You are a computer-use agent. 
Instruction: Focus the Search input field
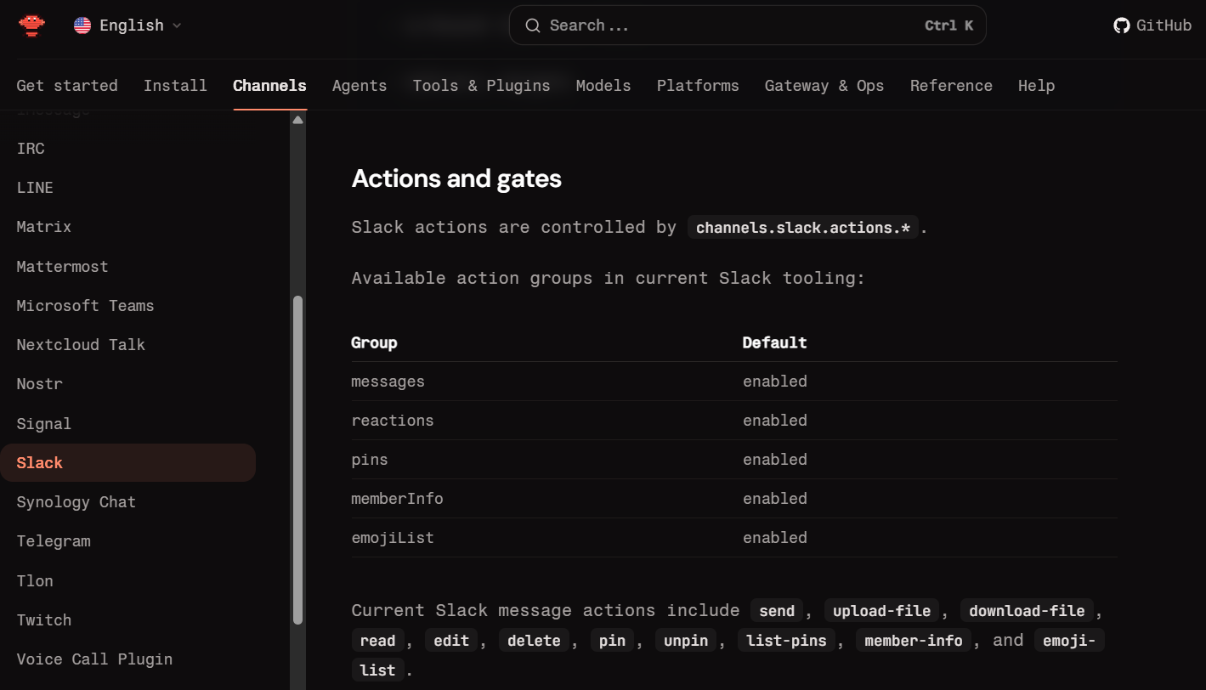(747, 25)
